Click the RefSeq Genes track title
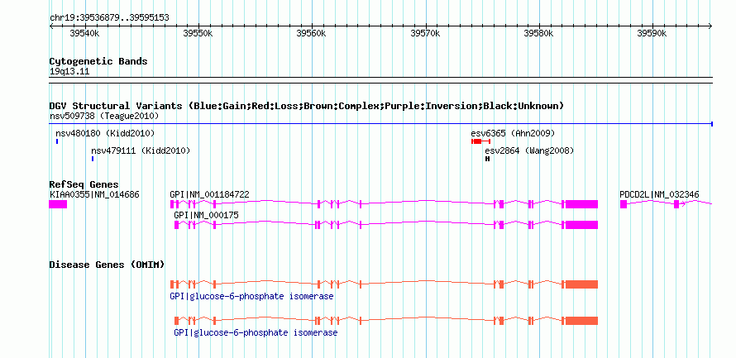Screen dimensions: 736x358 click(x=84, y=185)
